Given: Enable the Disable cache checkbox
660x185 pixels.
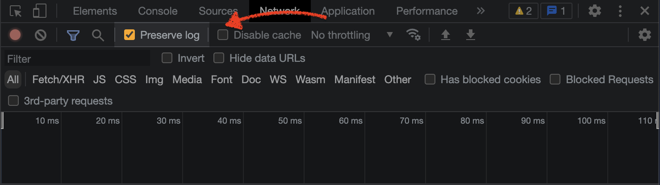Looking at the screenshot, I should click(223, 35).
